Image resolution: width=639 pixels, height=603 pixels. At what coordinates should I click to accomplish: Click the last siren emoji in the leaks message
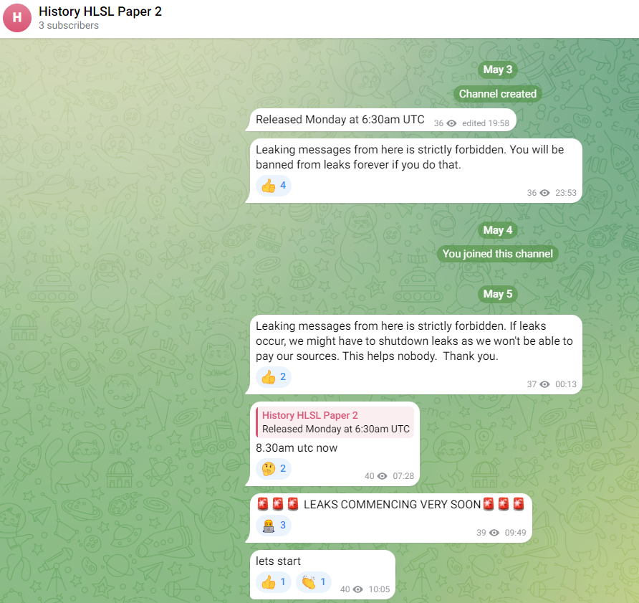[519, 504]
